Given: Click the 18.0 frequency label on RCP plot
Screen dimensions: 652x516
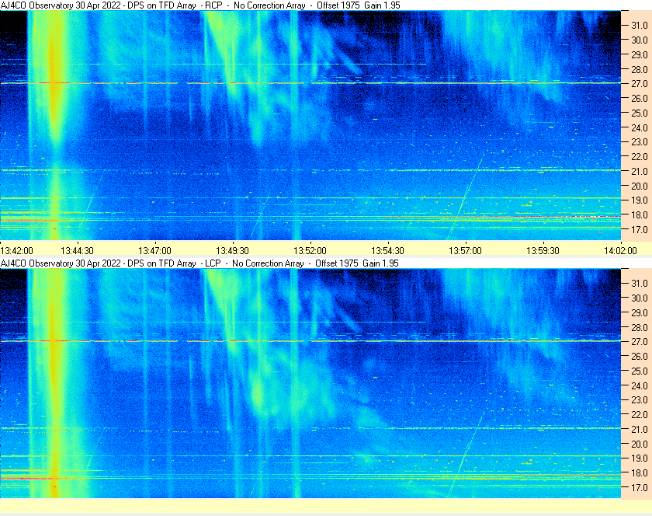Looking at the screenshot, I should pos(640,215).
